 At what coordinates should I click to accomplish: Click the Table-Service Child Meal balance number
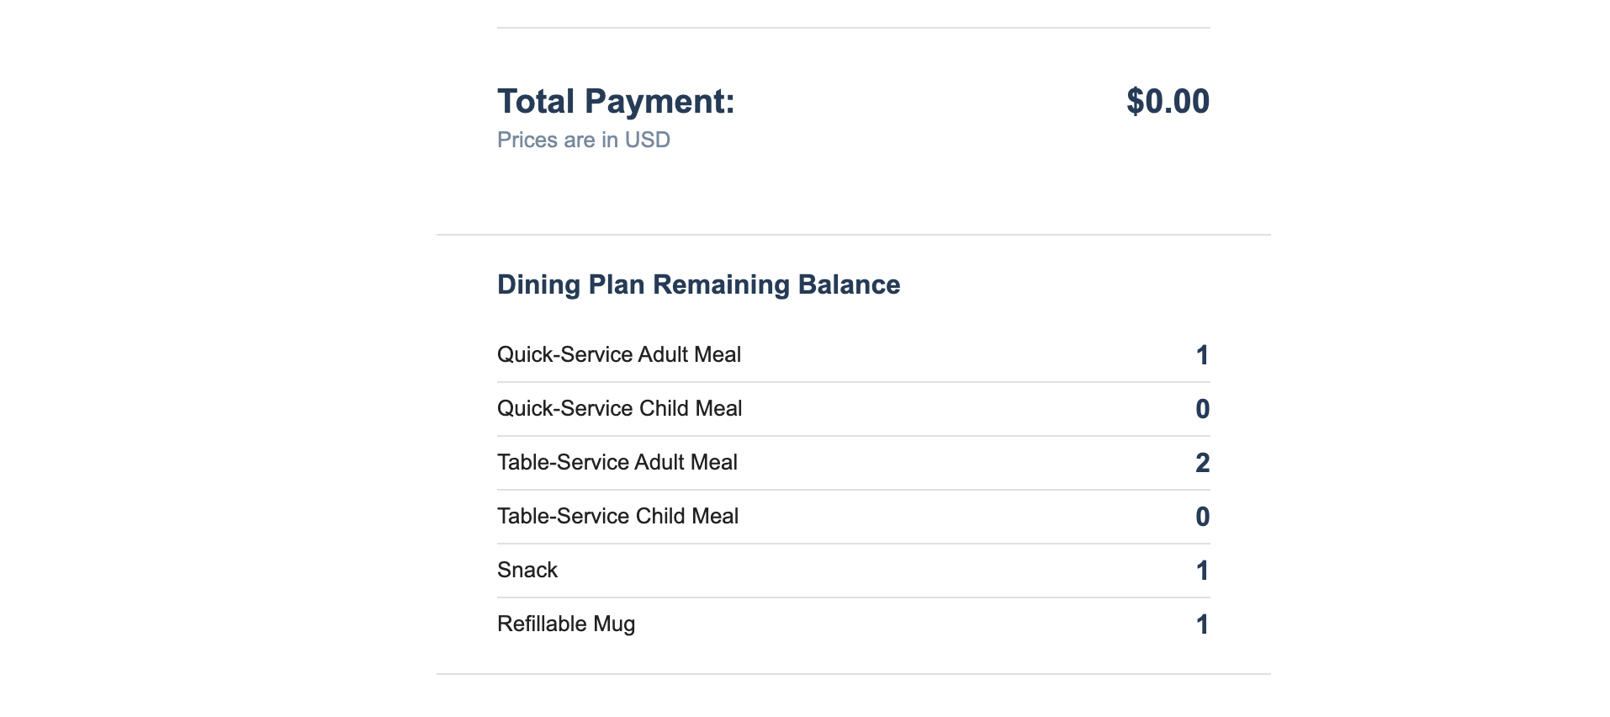click(1202, 517)
